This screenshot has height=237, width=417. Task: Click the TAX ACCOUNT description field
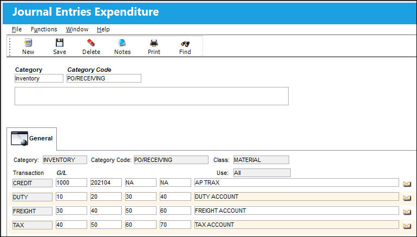point(297,225)
